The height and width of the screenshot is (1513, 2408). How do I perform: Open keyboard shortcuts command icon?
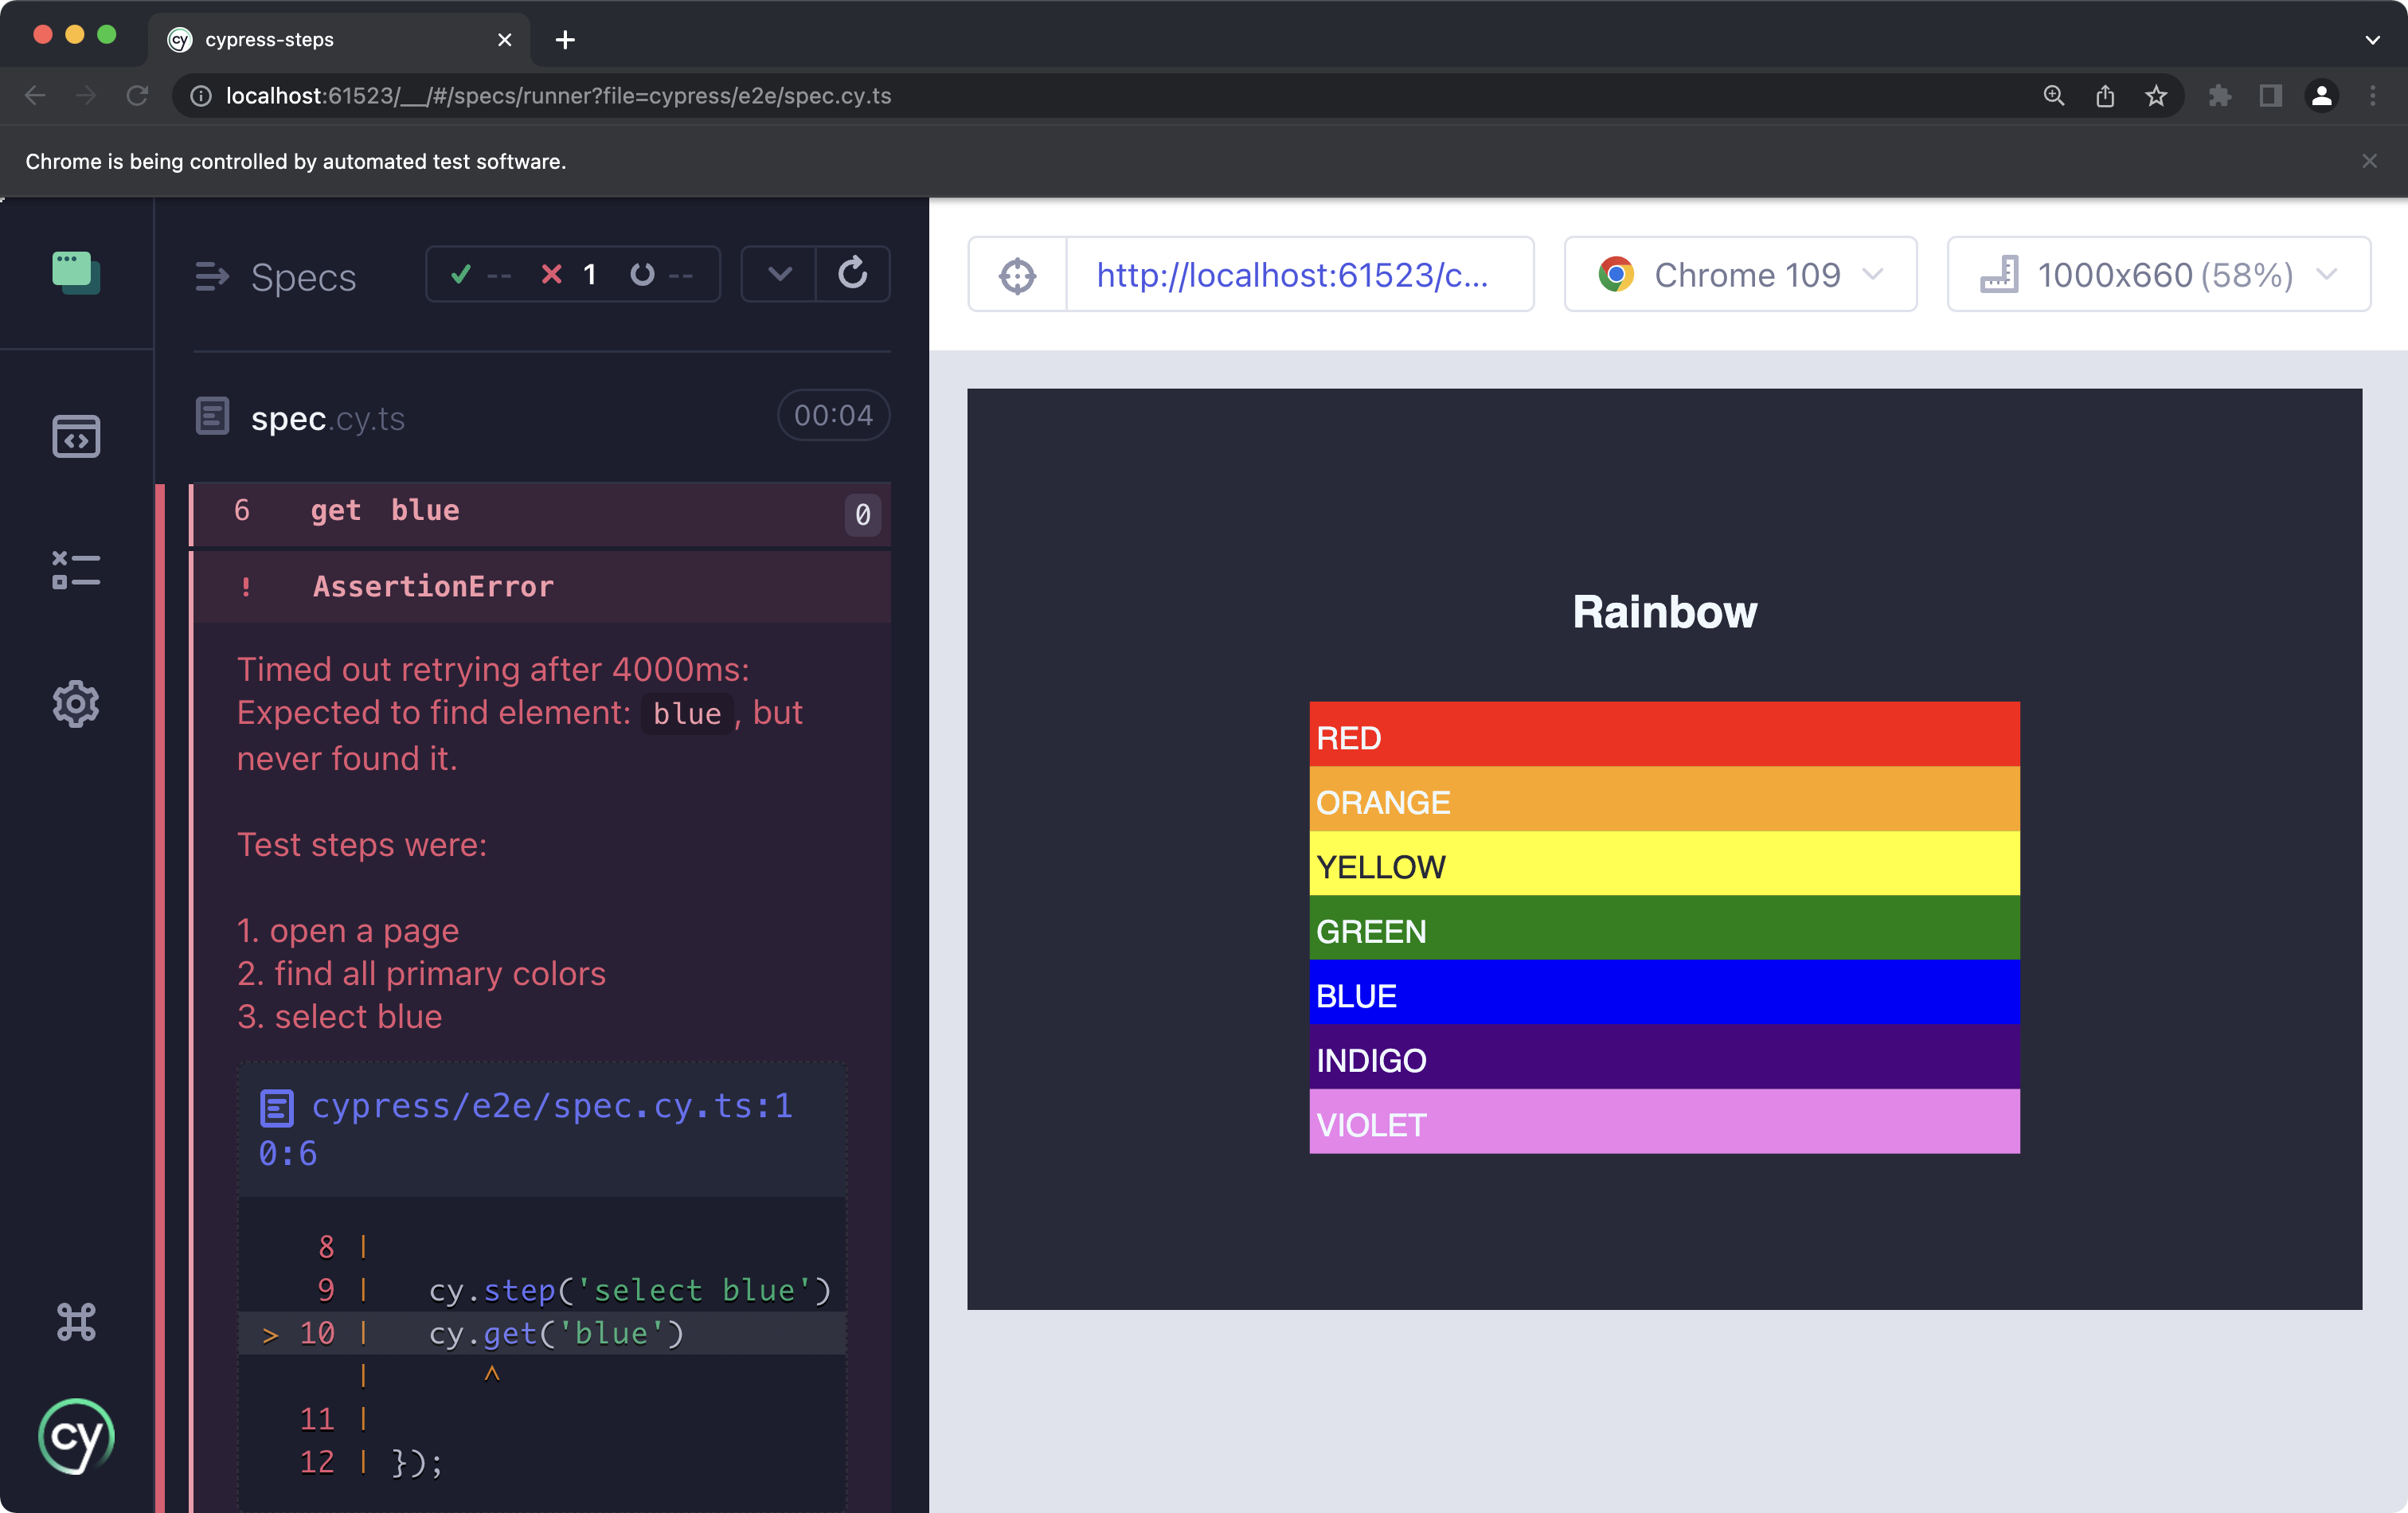coord(76,1322)
